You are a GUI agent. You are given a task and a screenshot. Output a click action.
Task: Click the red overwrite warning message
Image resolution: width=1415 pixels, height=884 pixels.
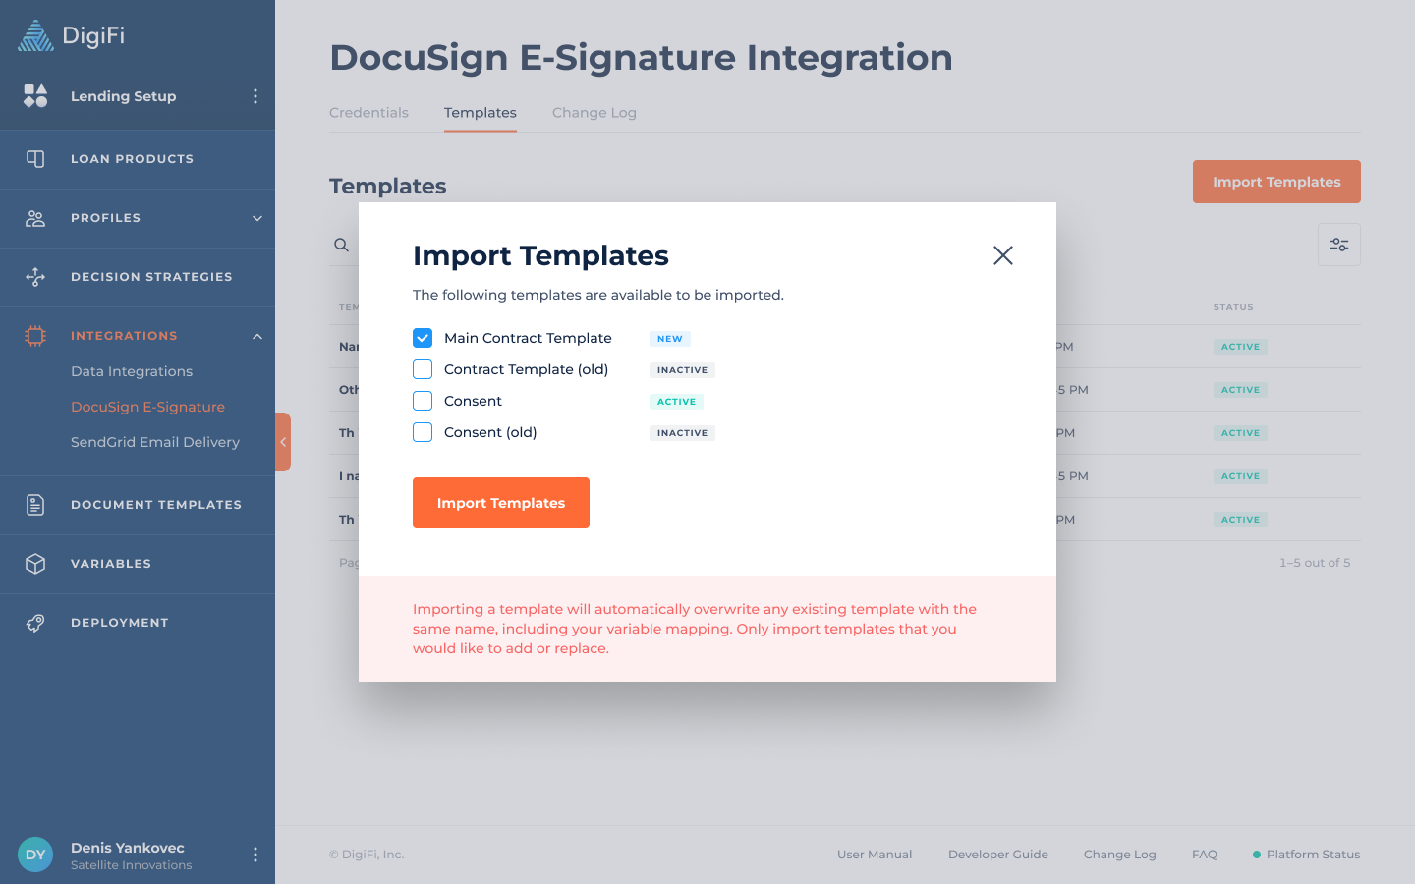pos(695,629)
